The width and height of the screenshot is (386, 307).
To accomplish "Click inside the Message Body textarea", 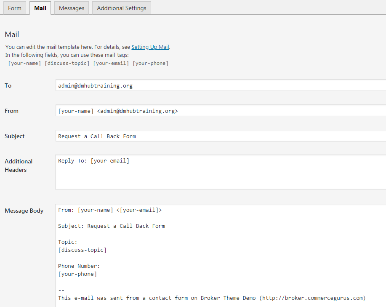I will coord(221,256).
